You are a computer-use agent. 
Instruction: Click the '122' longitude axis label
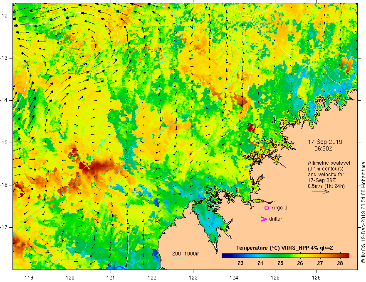(152, 277)
